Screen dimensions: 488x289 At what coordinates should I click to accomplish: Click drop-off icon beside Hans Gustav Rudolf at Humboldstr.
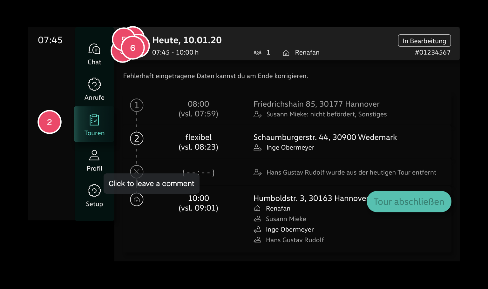click(x=257, y=240)
